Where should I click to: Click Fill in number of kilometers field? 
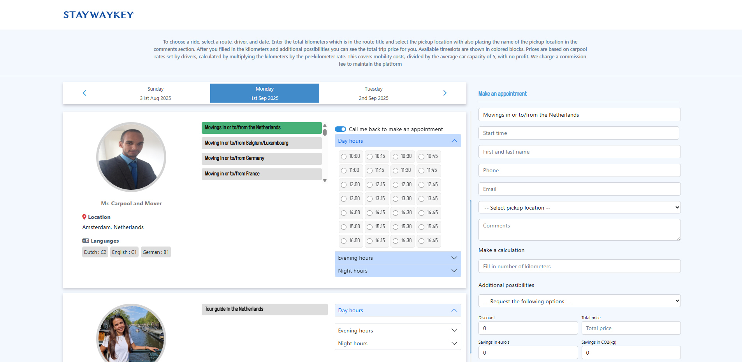[x=579, y=266]
